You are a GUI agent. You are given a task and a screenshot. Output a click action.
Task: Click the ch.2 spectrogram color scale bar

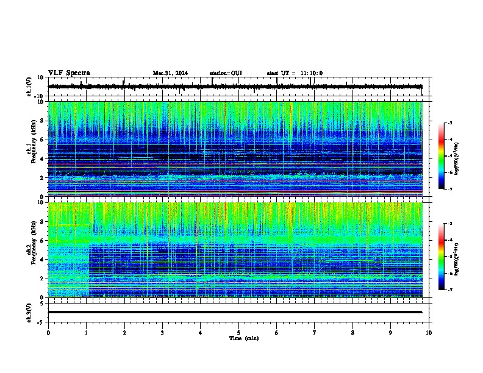[x=441, y=257]
